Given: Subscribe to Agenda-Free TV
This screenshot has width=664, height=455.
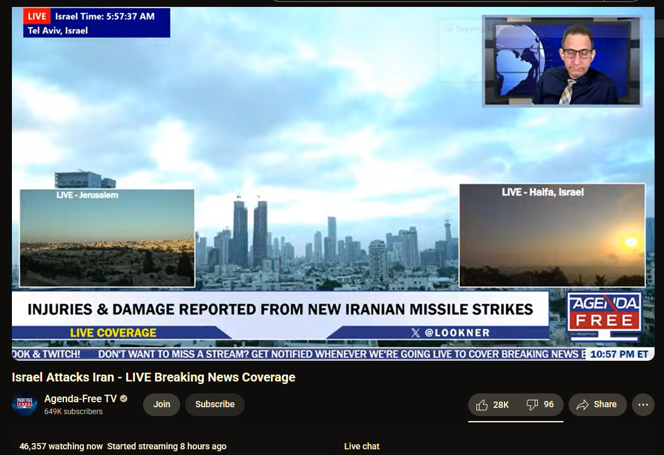Looking at the screenshot, I should click(x=215, y=405).
